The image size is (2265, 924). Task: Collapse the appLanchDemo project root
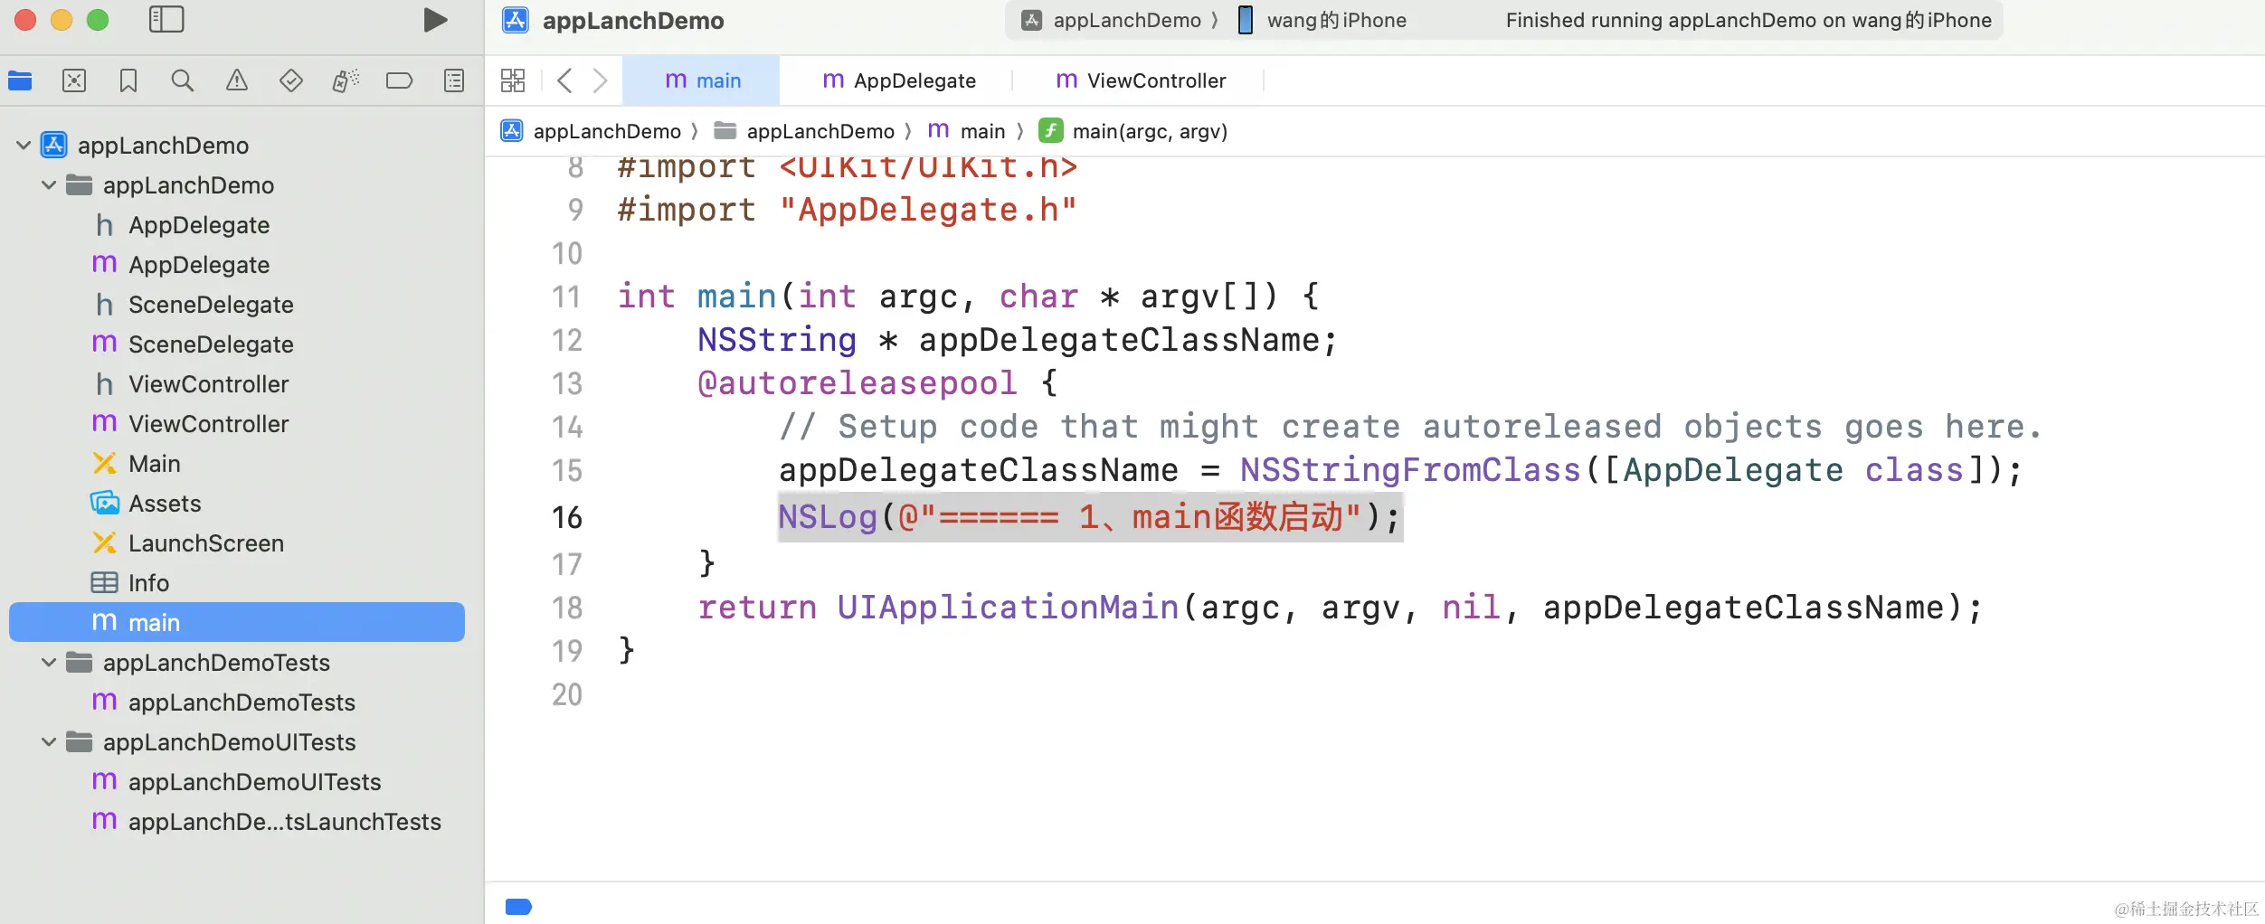click(24, 145)
